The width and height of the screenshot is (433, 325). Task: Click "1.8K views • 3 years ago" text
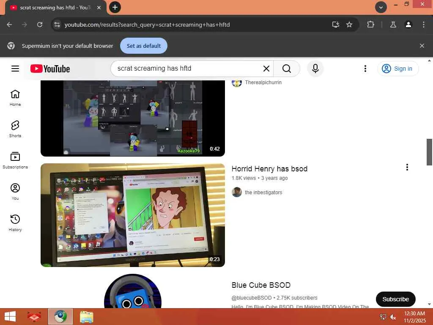[x=260, y=178]
